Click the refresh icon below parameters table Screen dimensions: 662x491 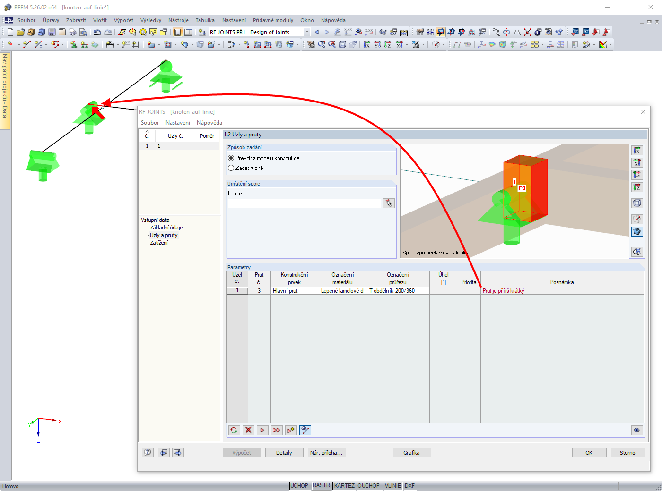pyautogui.click(x=234, y=430)
